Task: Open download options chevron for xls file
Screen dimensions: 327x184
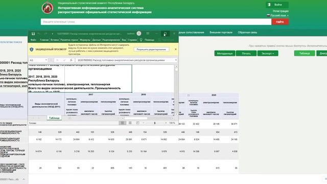Action: click(x=24, y=179)
